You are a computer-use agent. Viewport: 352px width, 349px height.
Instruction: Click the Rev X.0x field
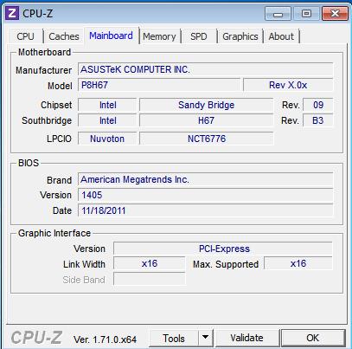click(x=288, y=85)
